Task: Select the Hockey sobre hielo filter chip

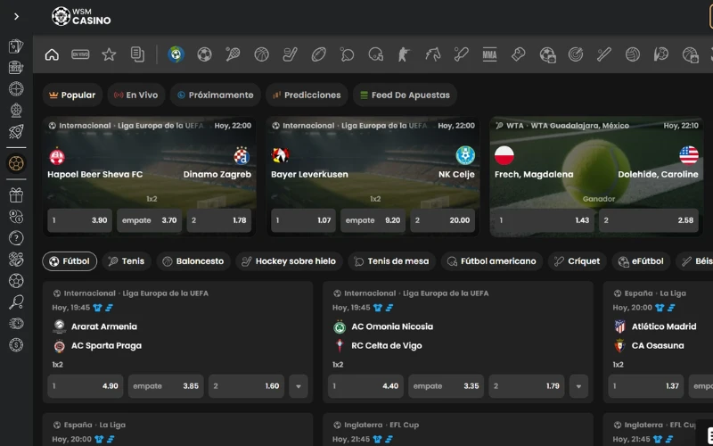Action: (x=289, y=261)
